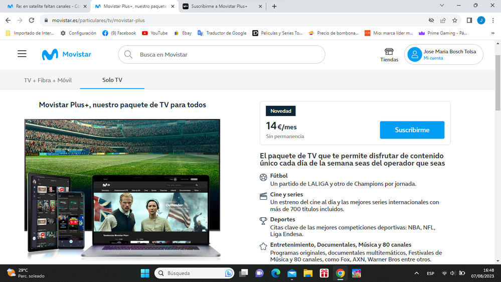This screenshot has width=501, height=282.
Task: Click the Fútbol feature heading
Action: pyautogui.click(x=279, y=176)
